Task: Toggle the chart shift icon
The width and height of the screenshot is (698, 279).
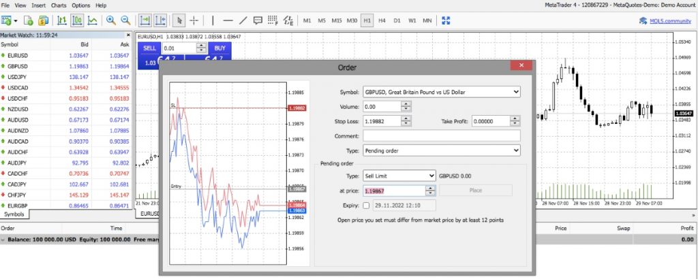Action: pos(160,20)
